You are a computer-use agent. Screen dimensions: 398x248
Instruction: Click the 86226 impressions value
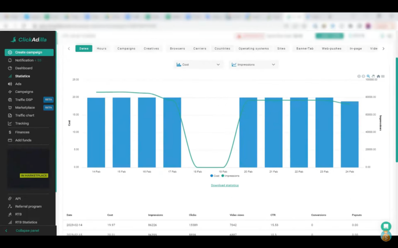point(152,225)
